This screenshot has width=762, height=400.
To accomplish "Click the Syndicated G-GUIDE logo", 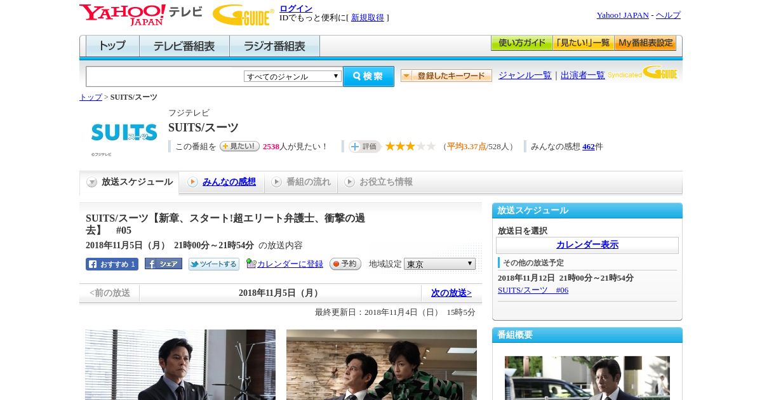I will 643,73.
